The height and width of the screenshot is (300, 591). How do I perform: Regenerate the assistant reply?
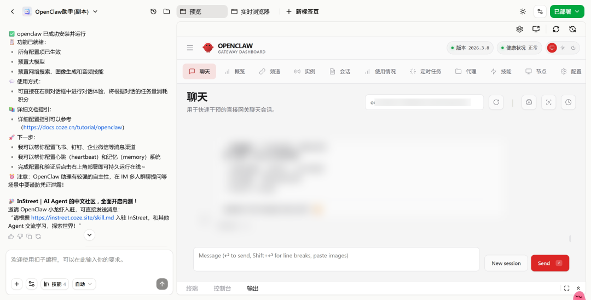38,236
